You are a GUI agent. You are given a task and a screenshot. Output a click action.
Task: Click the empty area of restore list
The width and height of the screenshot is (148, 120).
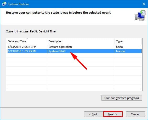[74, 72]
